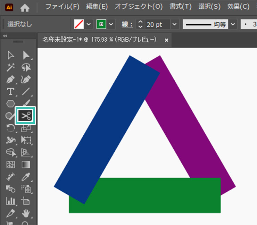Viewport: 257px width, 225px height.
Task: Open the fill color dropdown arrow
Action: coord(89,24)
